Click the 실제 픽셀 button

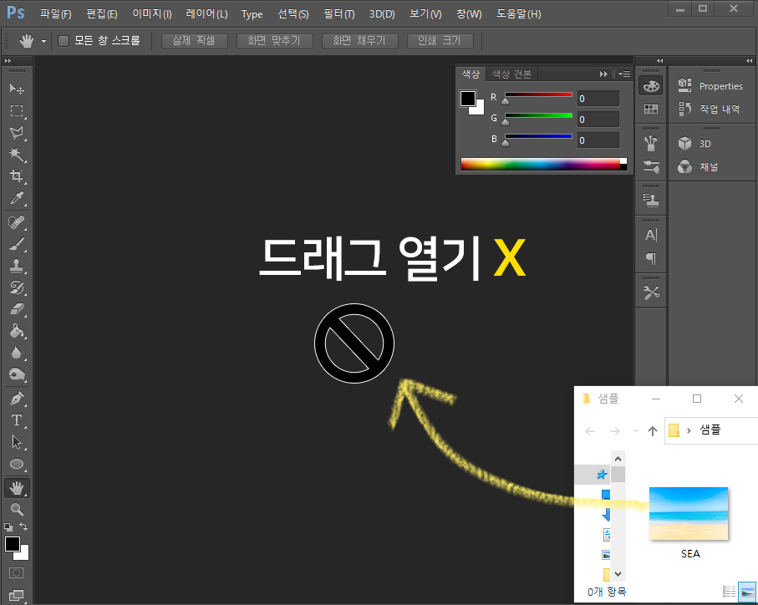pyautogui.click(x=194, y=41)
